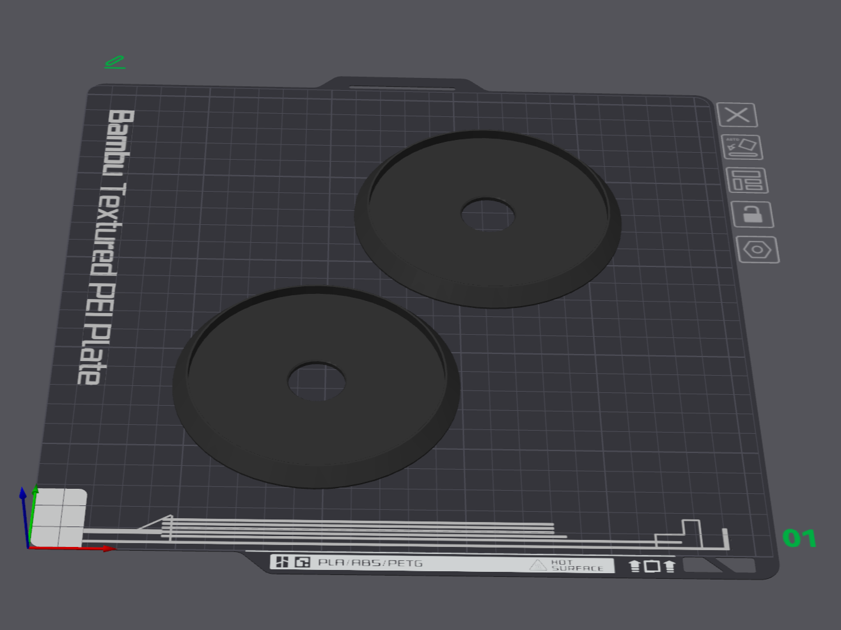Auto-orient objects on this plate
The image size is (841, 630).
coord(743,147)
